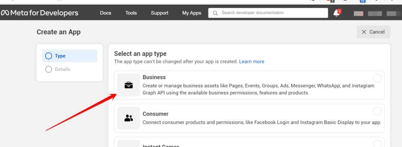Select the Consumer radio button

tap(377, 111)
